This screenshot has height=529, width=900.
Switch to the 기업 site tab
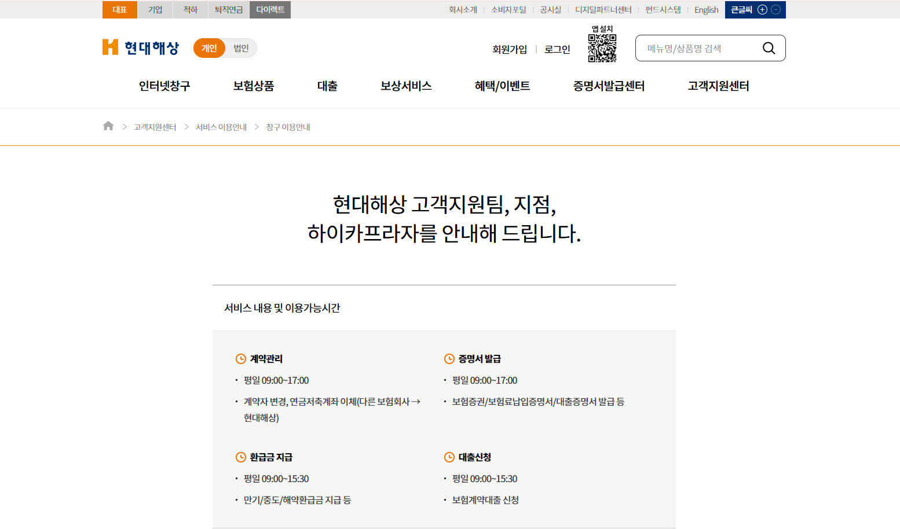[x=155, y=10]
